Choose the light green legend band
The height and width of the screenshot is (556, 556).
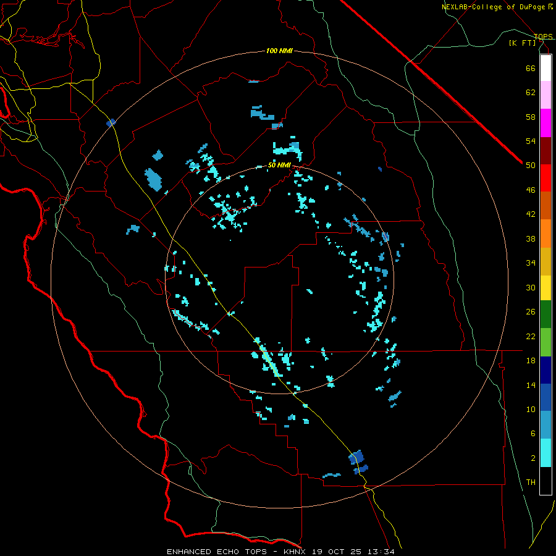click(x=545, y=342)
